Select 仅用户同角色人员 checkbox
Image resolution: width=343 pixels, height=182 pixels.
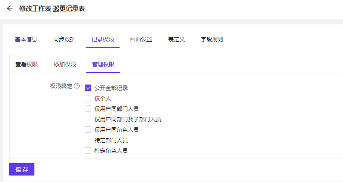88,130
